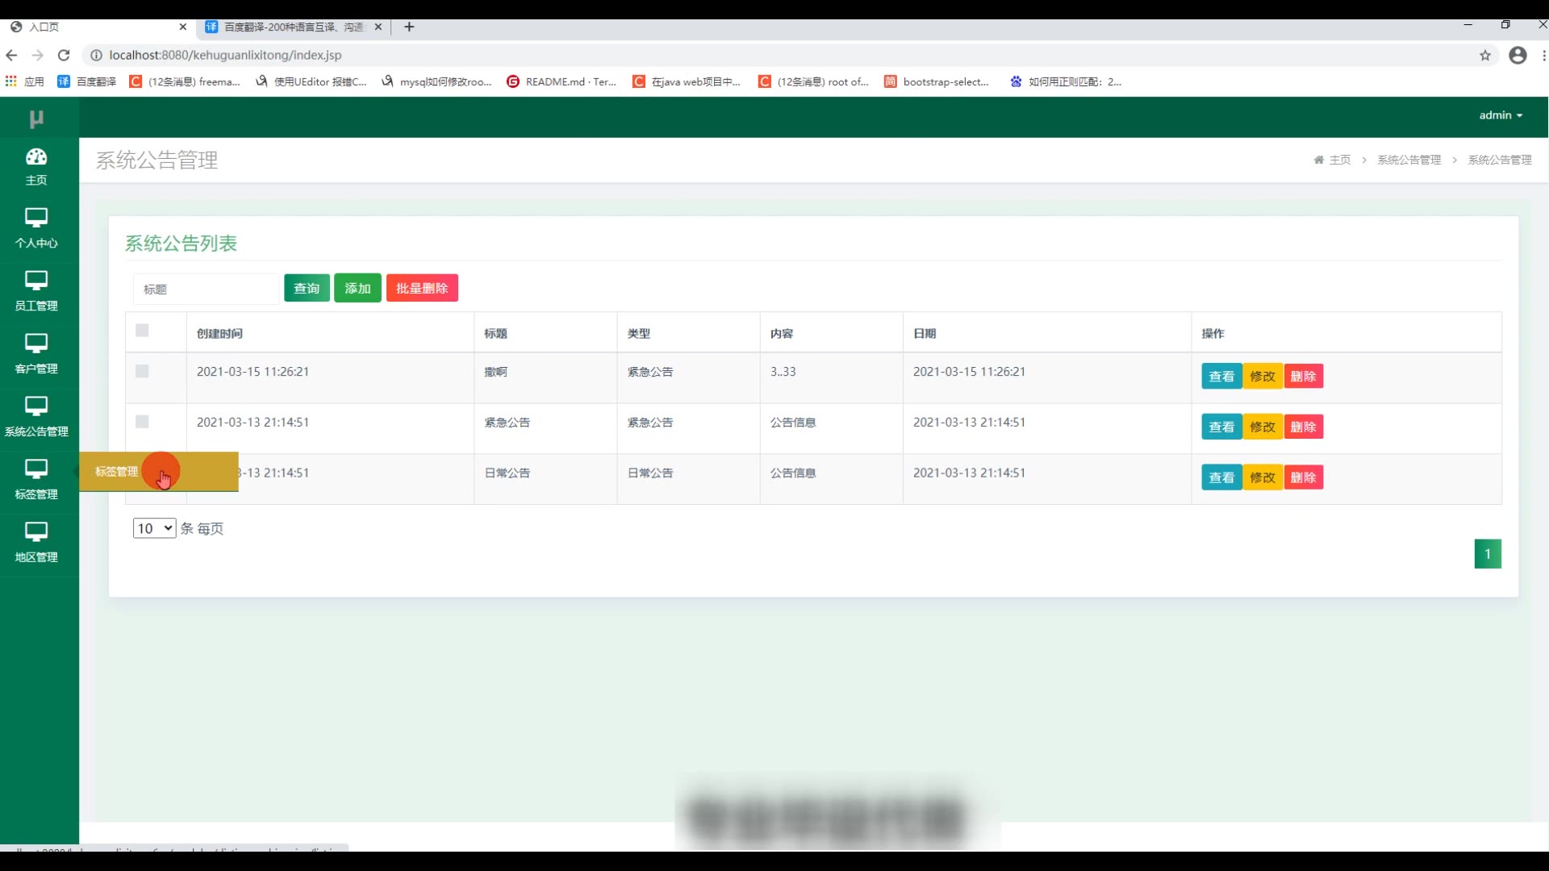Click 修改 for the 3..33 notice
The height and width of the screenshot is (871, 1549).
tap(1263, 376)
